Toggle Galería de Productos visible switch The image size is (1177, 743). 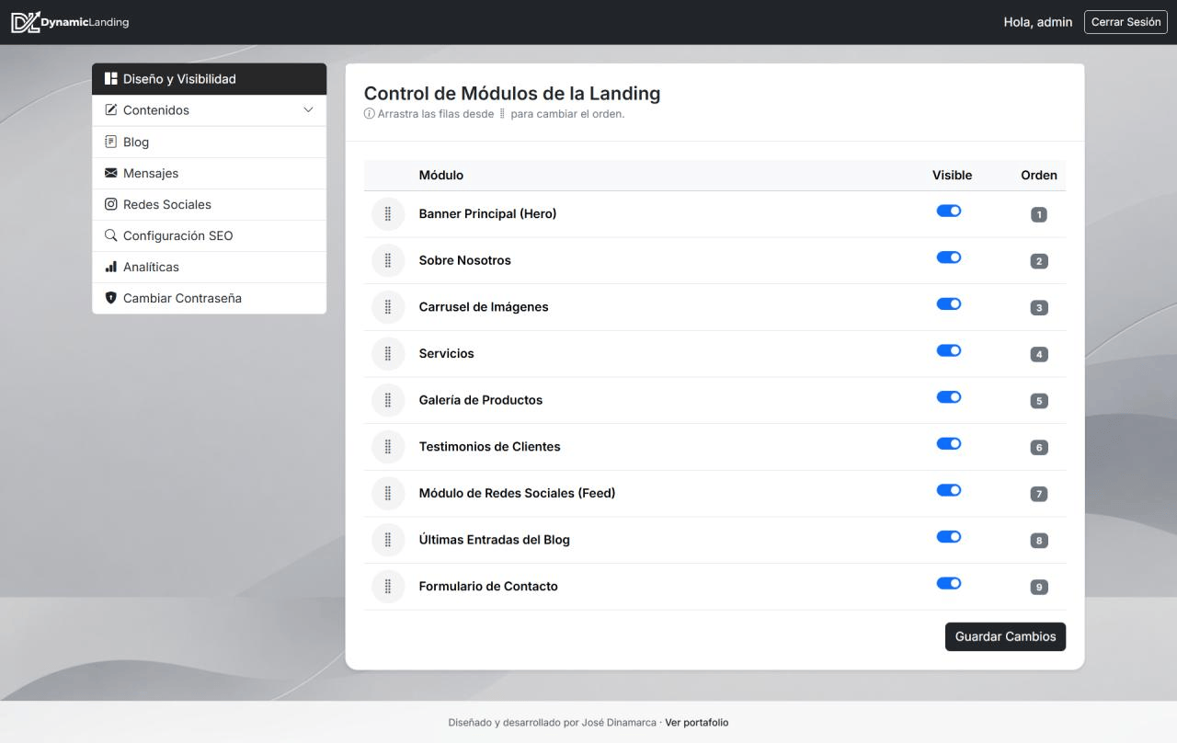949,397
